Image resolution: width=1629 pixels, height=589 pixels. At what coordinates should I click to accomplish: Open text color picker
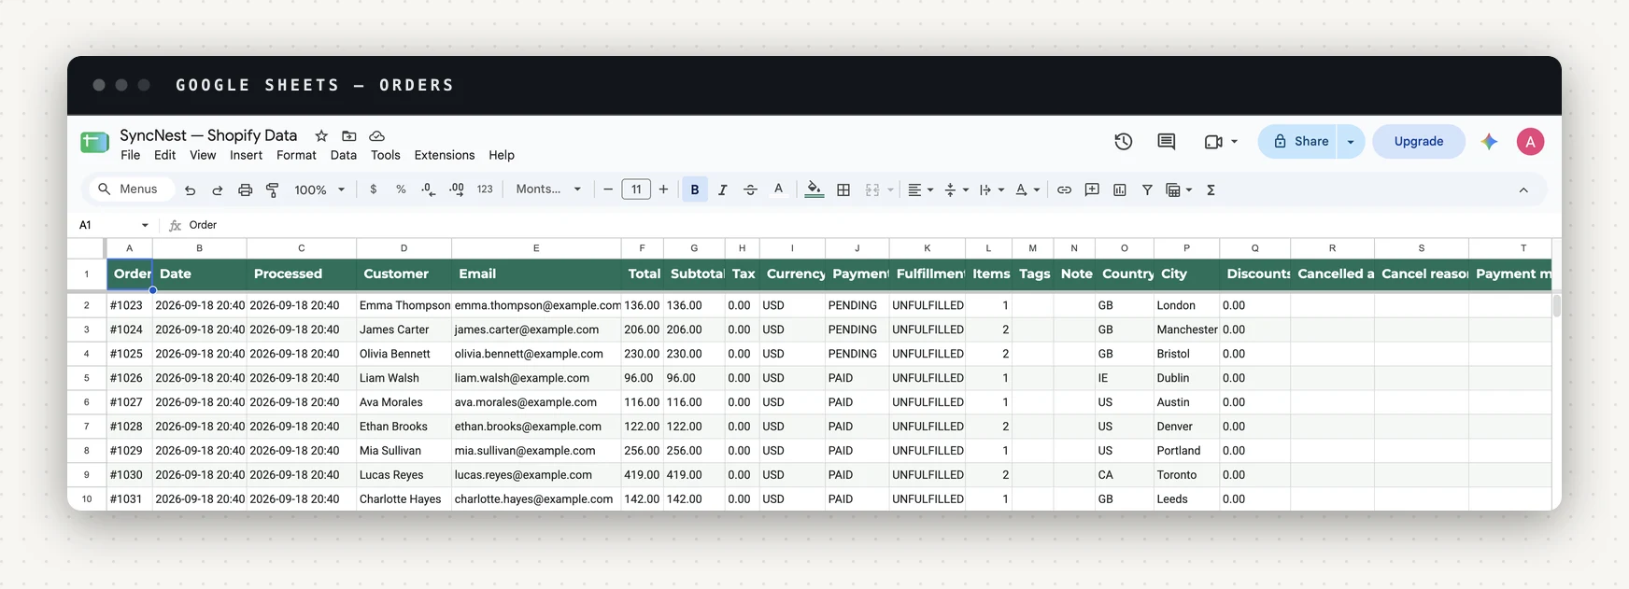[778, 189]
